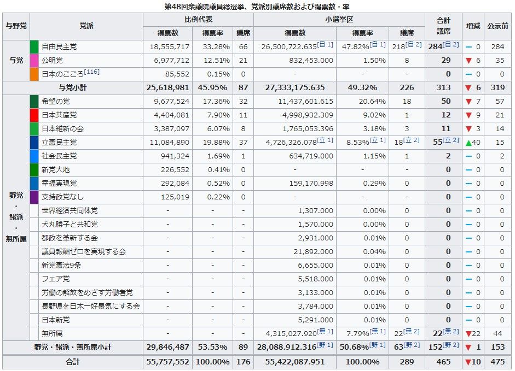Click the 比例代表 column group header
This screenshot has width=515, height=371.
198,20
